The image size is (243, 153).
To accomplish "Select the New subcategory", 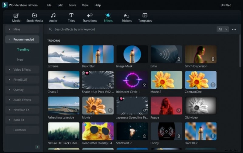I will 20,59.
